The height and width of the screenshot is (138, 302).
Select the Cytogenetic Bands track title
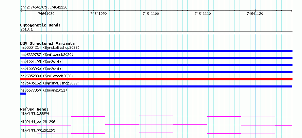(40, 25)
